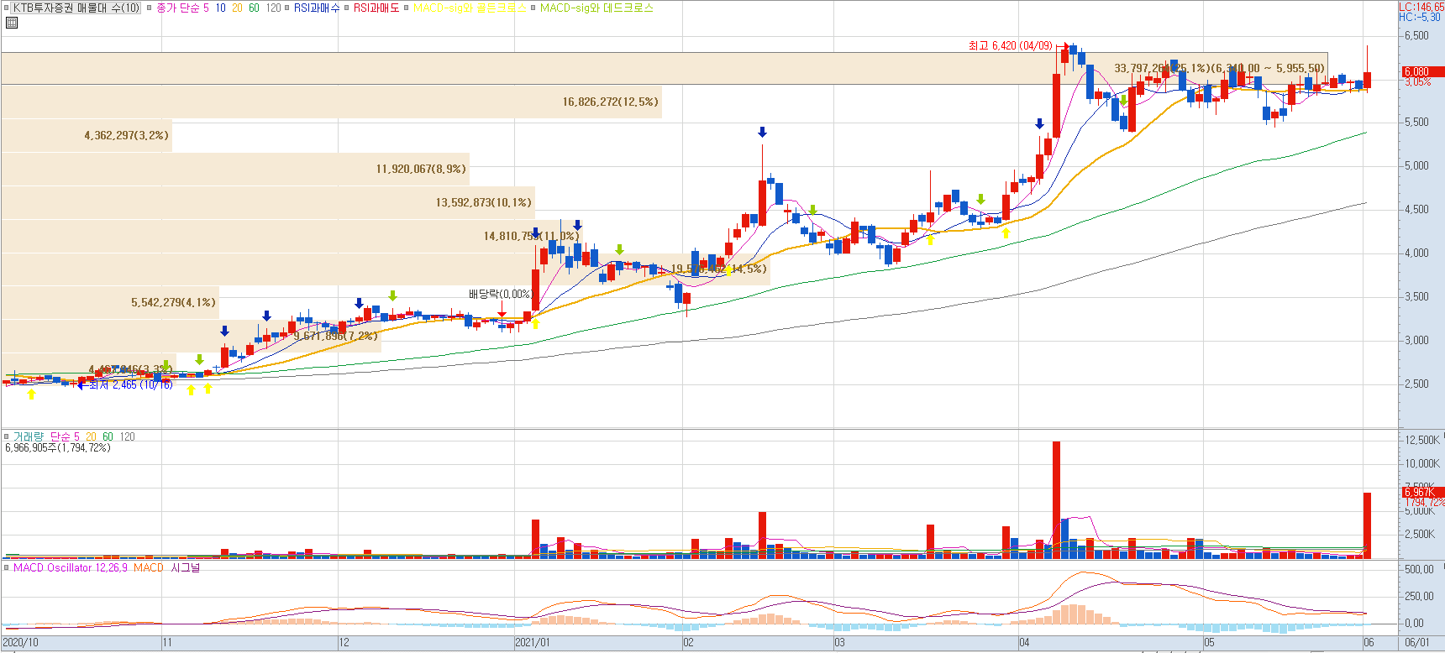Screen dimensions: 1445x653
Task: Click the 6,966,905주(1,794.72%) volume readout
Action: [58, 447]
